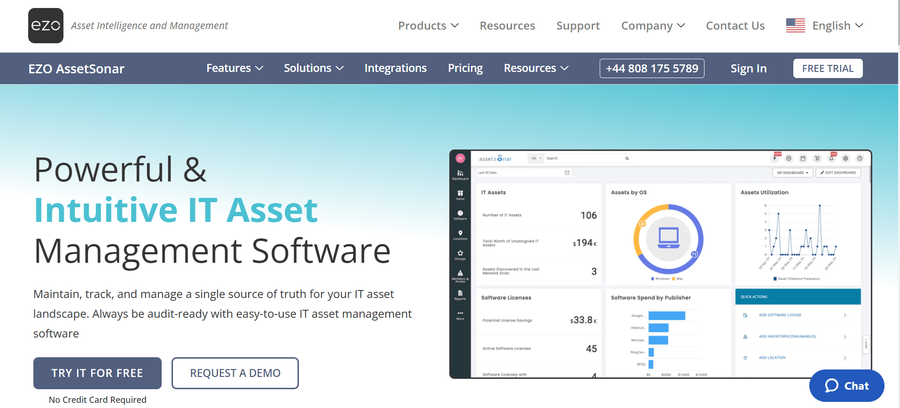Screen dimensions: 900x408
Task: Call the +44 808 175 5789 number button
Action: tap(652, 68)
